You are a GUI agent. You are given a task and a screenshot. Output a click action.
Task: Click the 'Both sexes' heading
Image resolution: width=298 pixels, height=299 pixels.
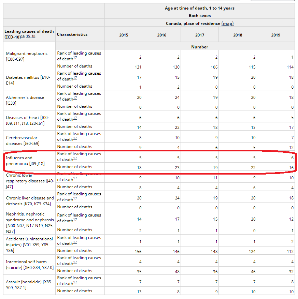coord(200,16)
